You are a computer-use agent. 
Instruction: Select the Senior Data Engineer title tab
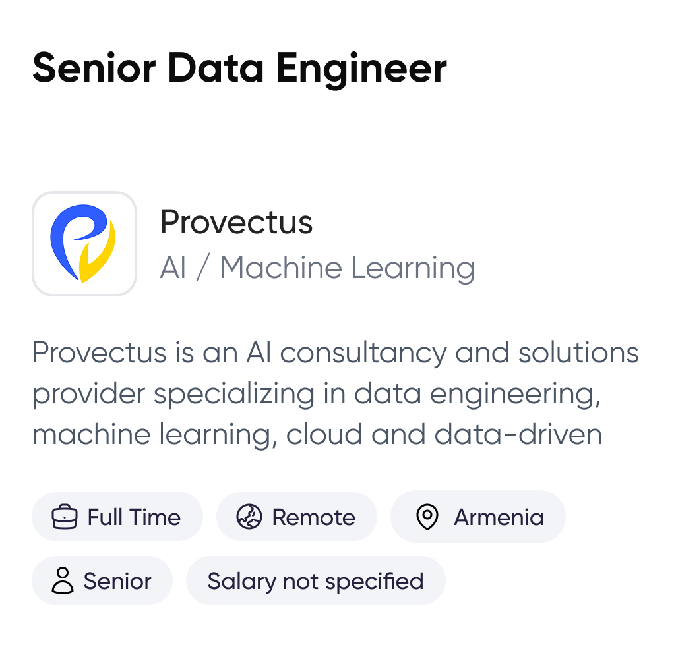239,66
